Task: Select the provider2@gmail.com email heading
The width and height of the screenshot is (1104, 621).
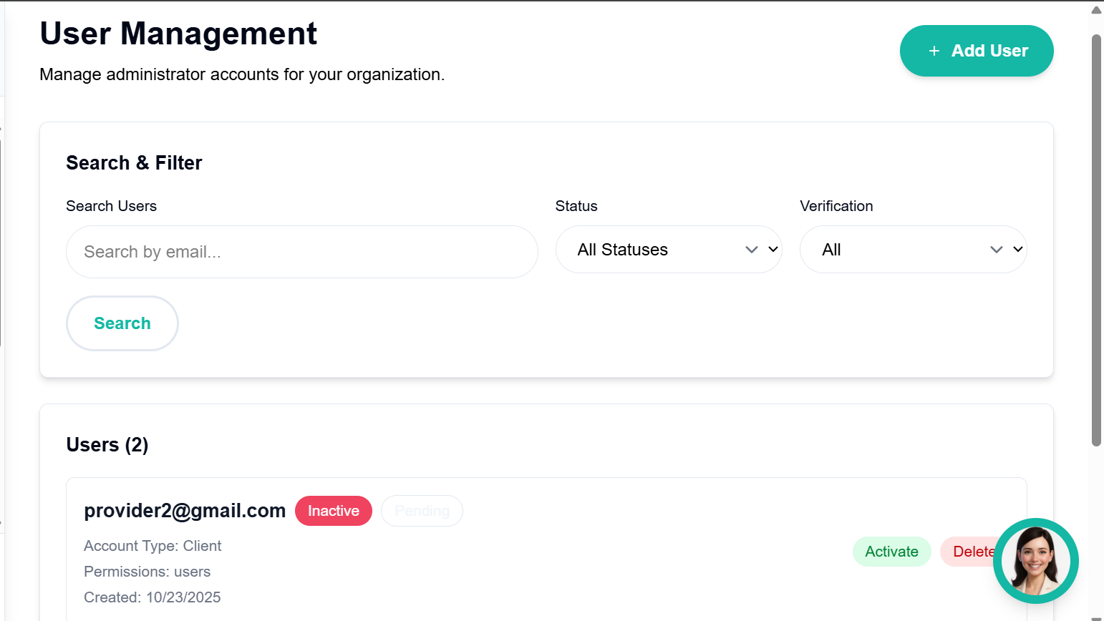Action: tap(185, 511)
